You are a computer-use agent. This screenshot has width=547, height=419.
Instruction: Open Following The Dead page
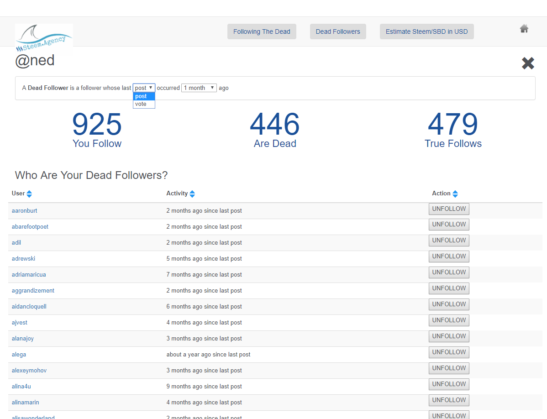pyautogui.click(x=262, y=31)
